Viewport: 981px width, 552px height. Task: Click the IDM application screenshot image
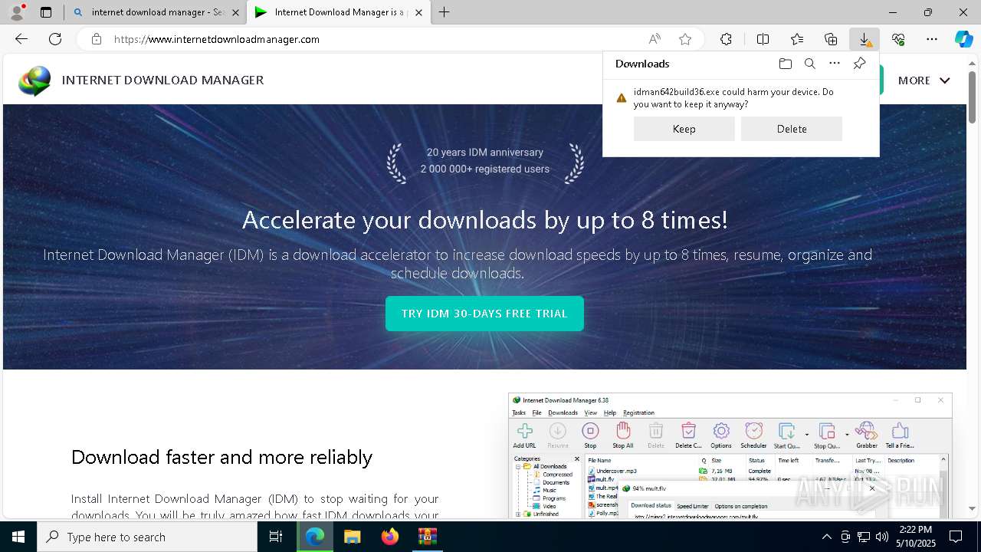tap(730, 455)
